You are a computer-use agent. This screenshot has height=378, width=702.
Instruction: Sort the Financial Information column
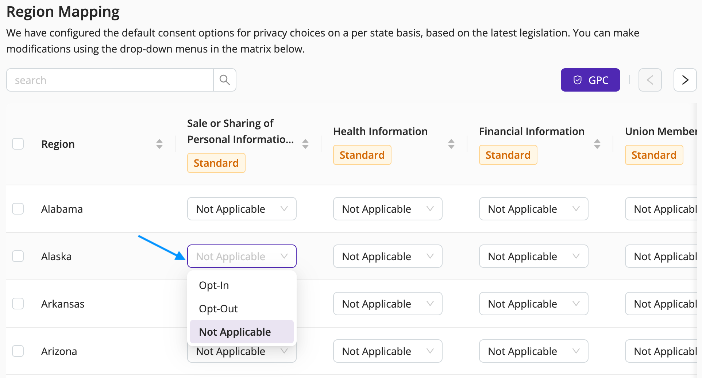pyautogui.click(x=597, y=144)
